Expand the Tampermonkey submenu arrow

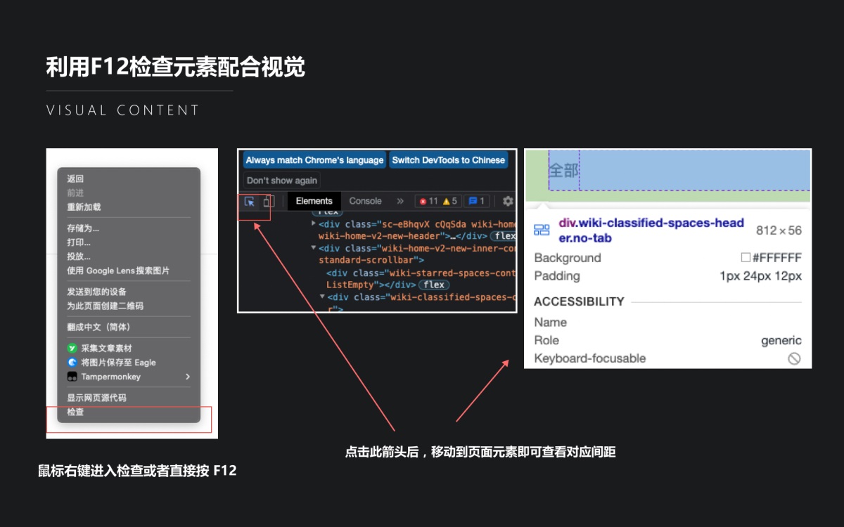click(187, 377)
